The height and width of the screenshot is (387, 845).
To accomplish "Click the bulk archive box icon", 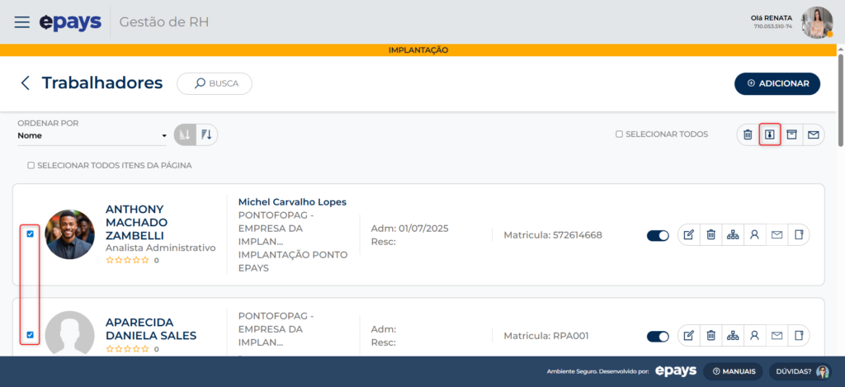I will pyautogui.click(x=791, y=135).
